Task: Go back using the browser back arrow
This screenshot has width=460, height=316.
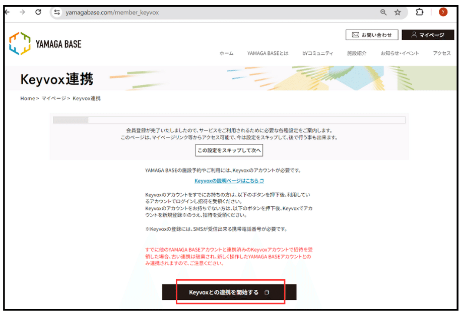Action: pyautogui.click(x=7, y=13)
